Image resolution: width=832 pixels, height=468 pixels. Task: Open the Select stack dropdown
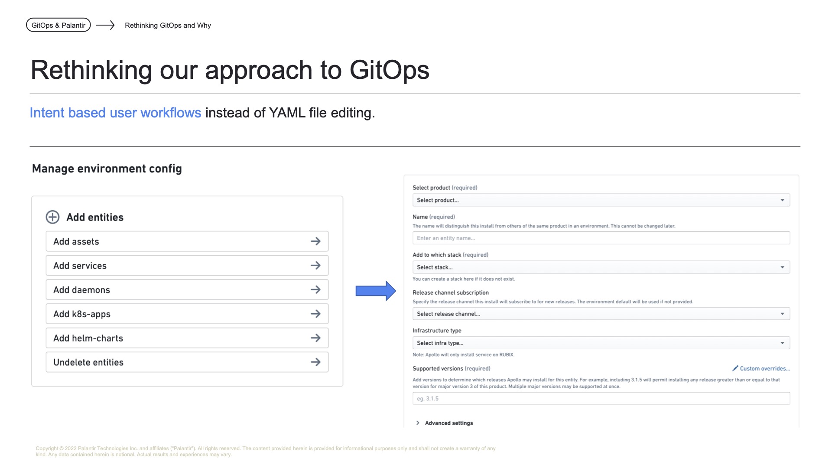(x=601, y=267)
